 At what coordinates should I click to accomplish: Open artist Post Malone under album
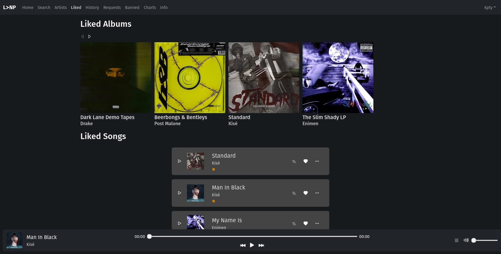(x=168, y=124)
